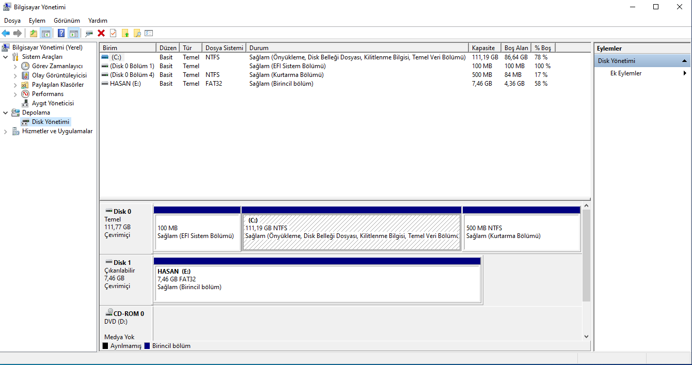Image resolution: width=692 pixels, height=365 pixels.
Task: Click the Depolama storage icon
Action: click(x=15, y=113)
